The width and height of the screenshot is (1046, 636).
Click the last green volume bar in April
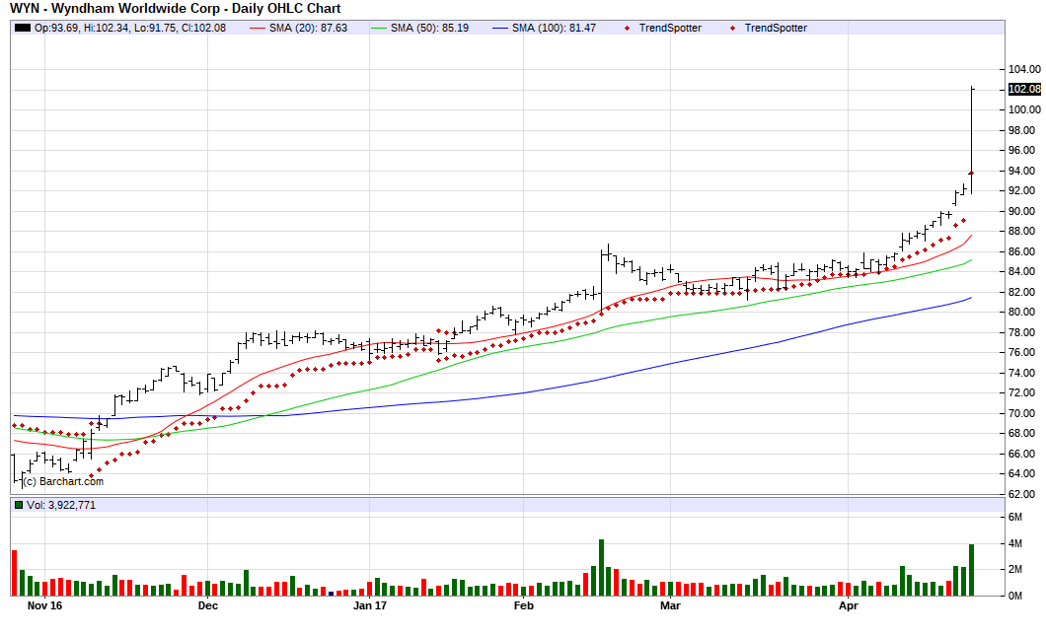971,570
